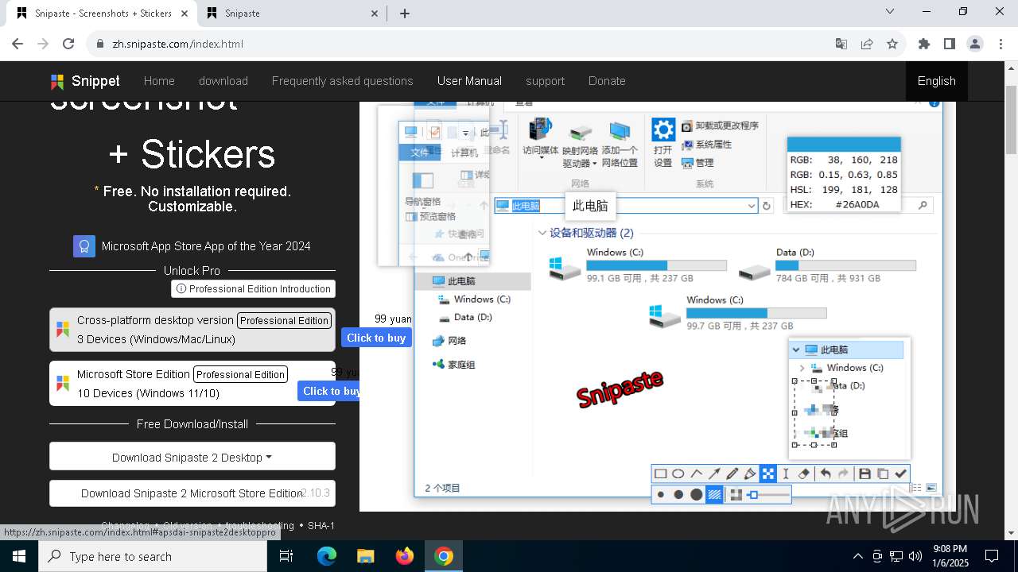Click the checkmark finish icon in demo toolbar
The width and height of the screenshot is (1018, 572).
click(900, 473)
